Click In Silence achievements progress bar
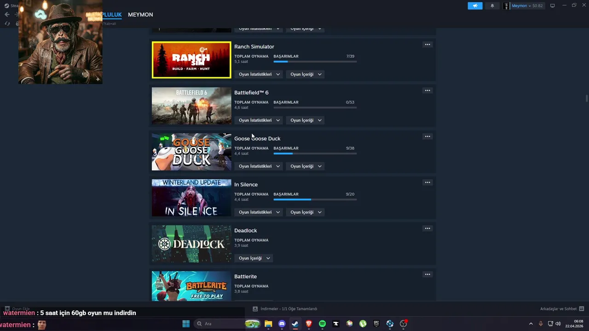589x331 pixels. coord(315,200)
